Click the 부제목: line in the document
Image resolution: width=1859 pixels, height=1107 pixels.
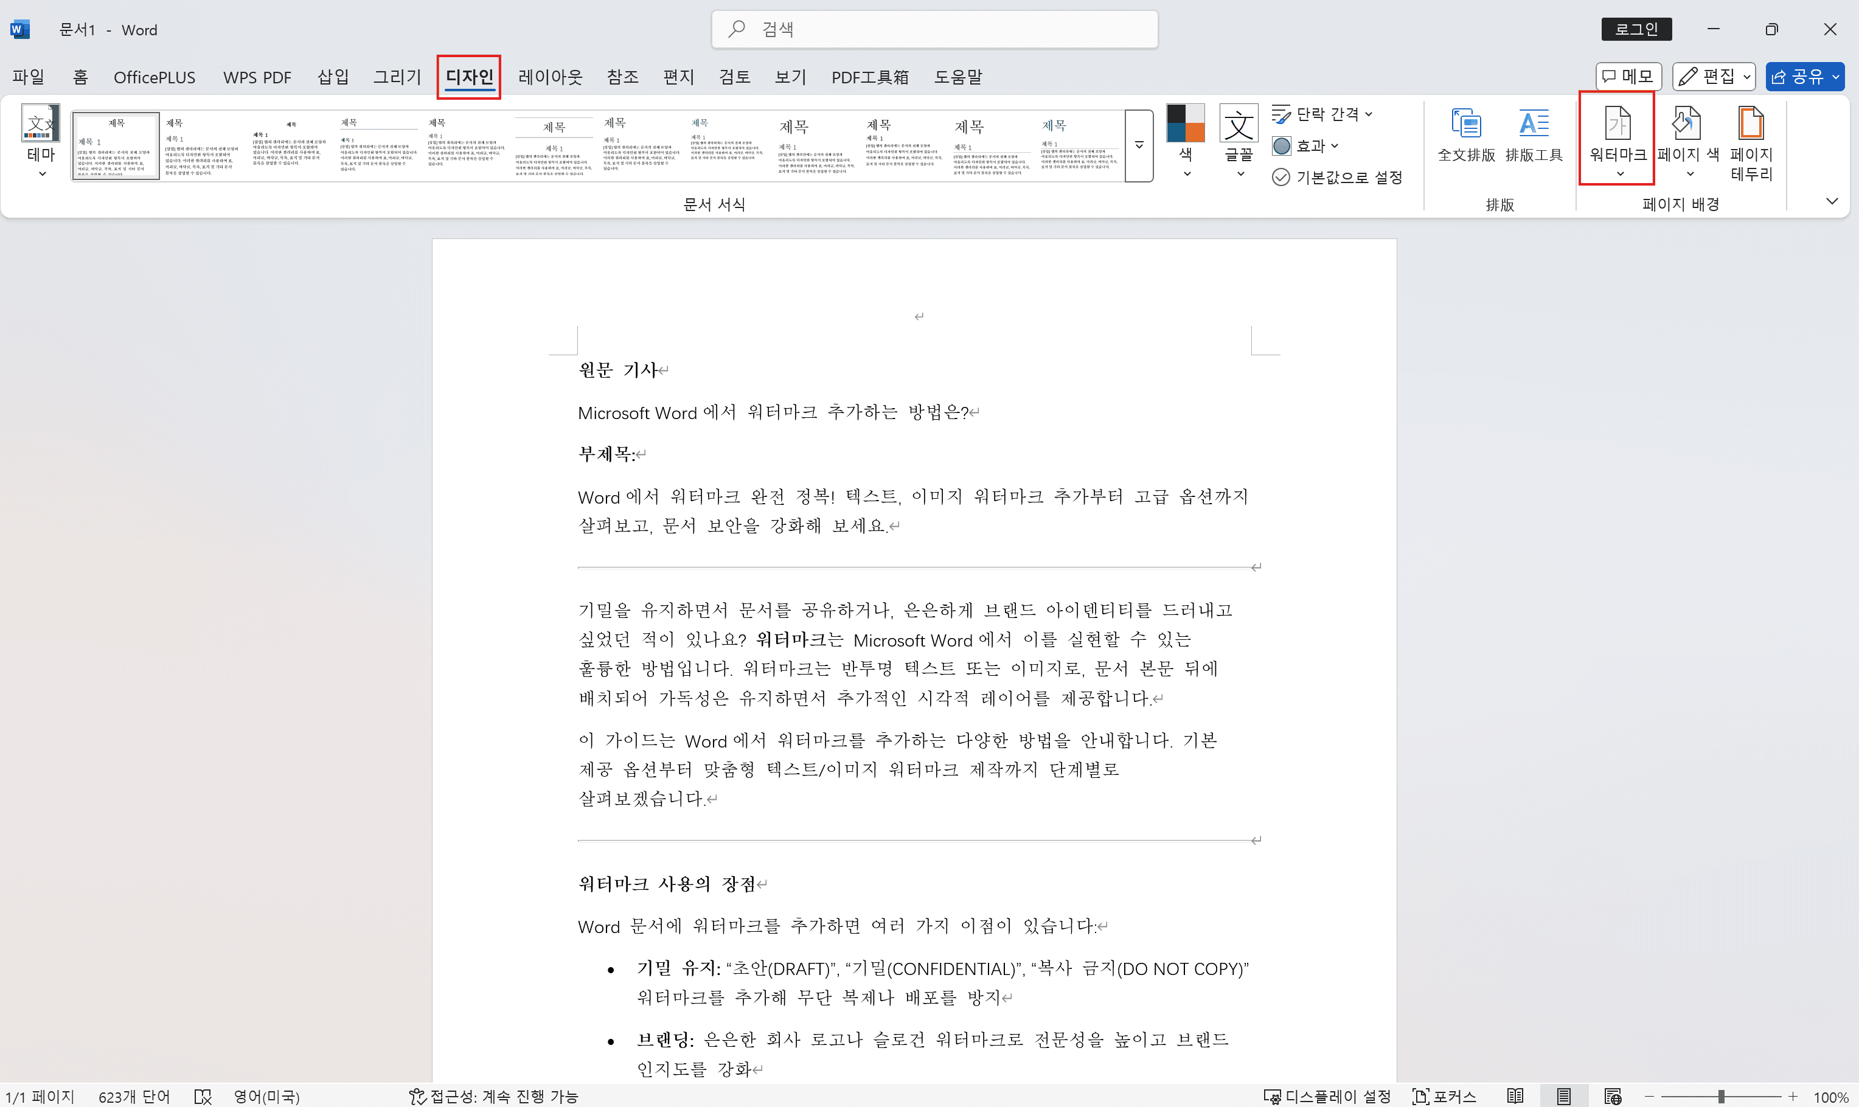coord(606,454)
